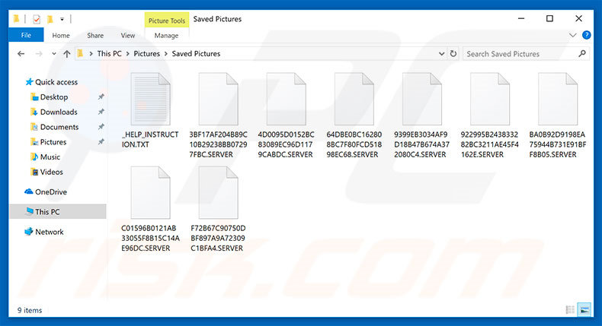Open the File menu tab
The width and height of the screenshot is (602, 326).
click(26, 35)
